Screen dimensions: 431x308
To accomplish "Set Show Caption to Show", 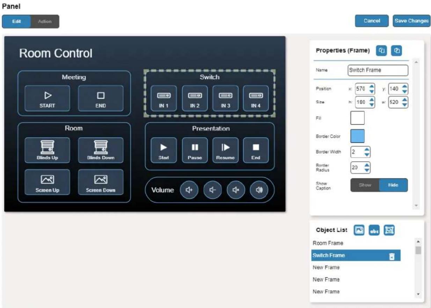I will (x=365, y=185).
